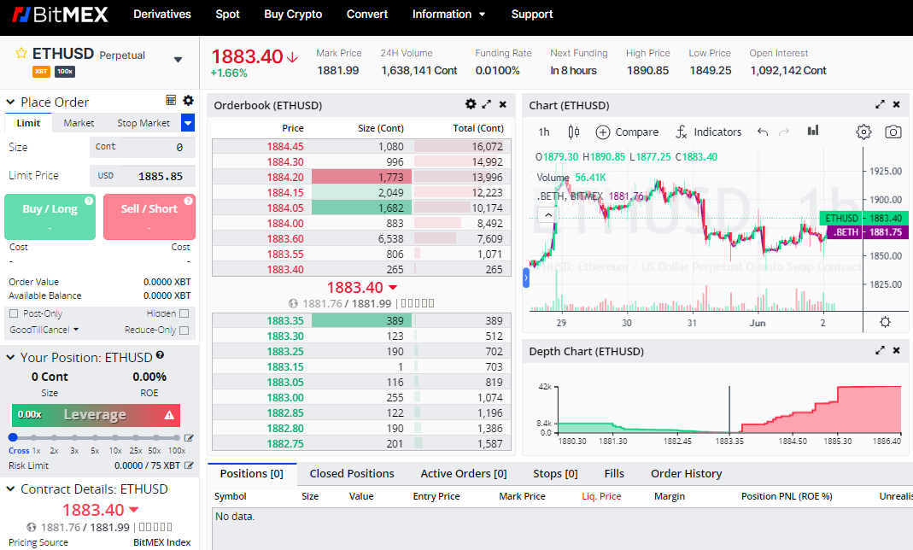Click the leverage warning triangle icon

click(x=169, y=415)
